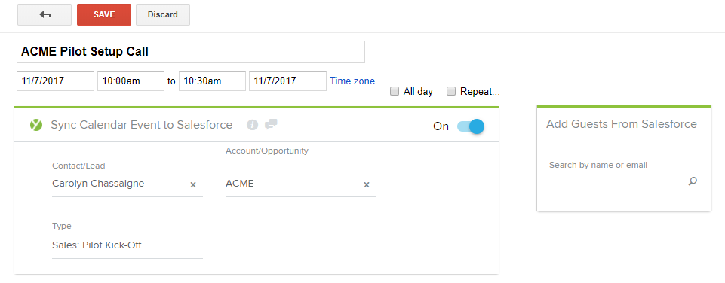Click the green Yesware logo icon

36,125
